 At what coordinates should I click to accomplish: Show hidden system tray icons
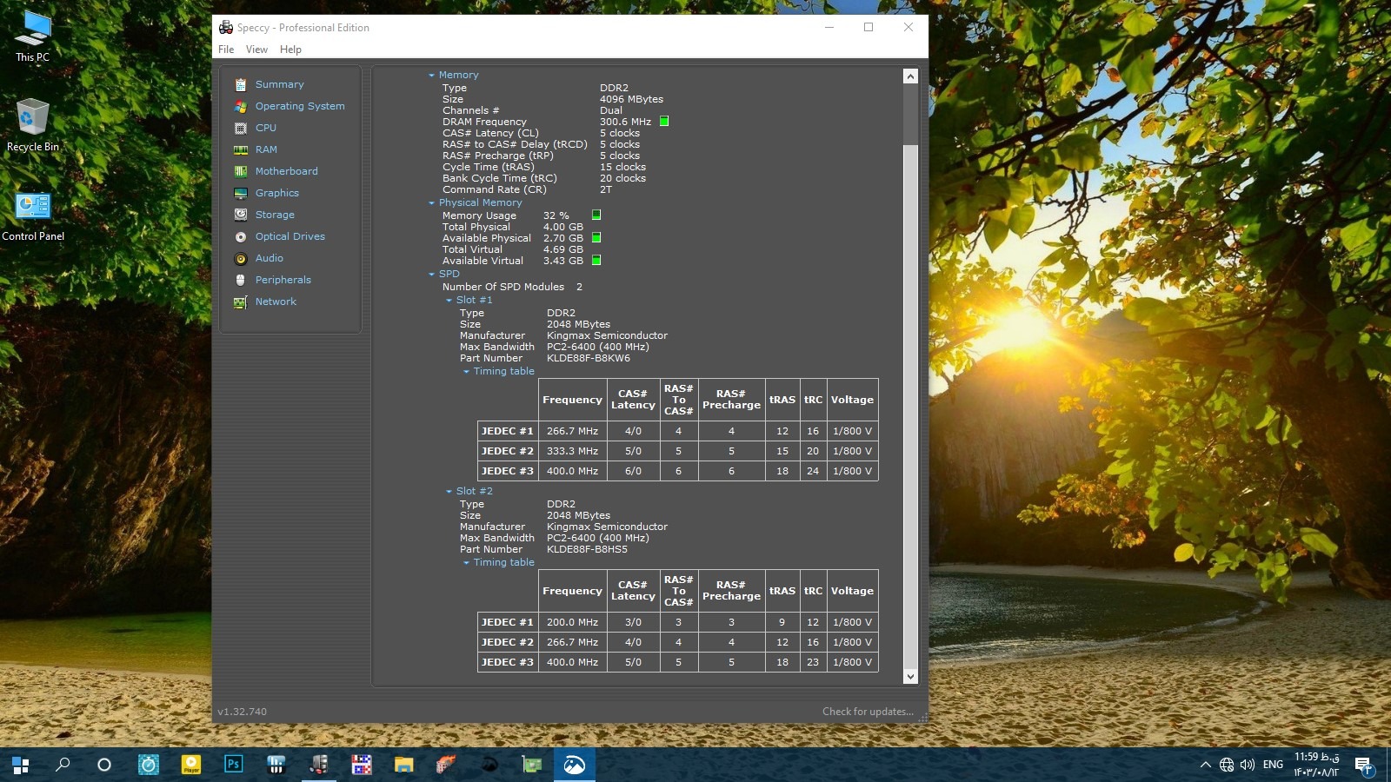click(1205, 765)
